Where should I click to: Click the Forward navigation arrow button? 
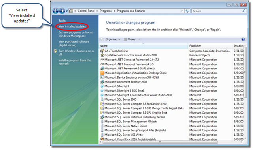pyautogui.click(x=62, y=11)
